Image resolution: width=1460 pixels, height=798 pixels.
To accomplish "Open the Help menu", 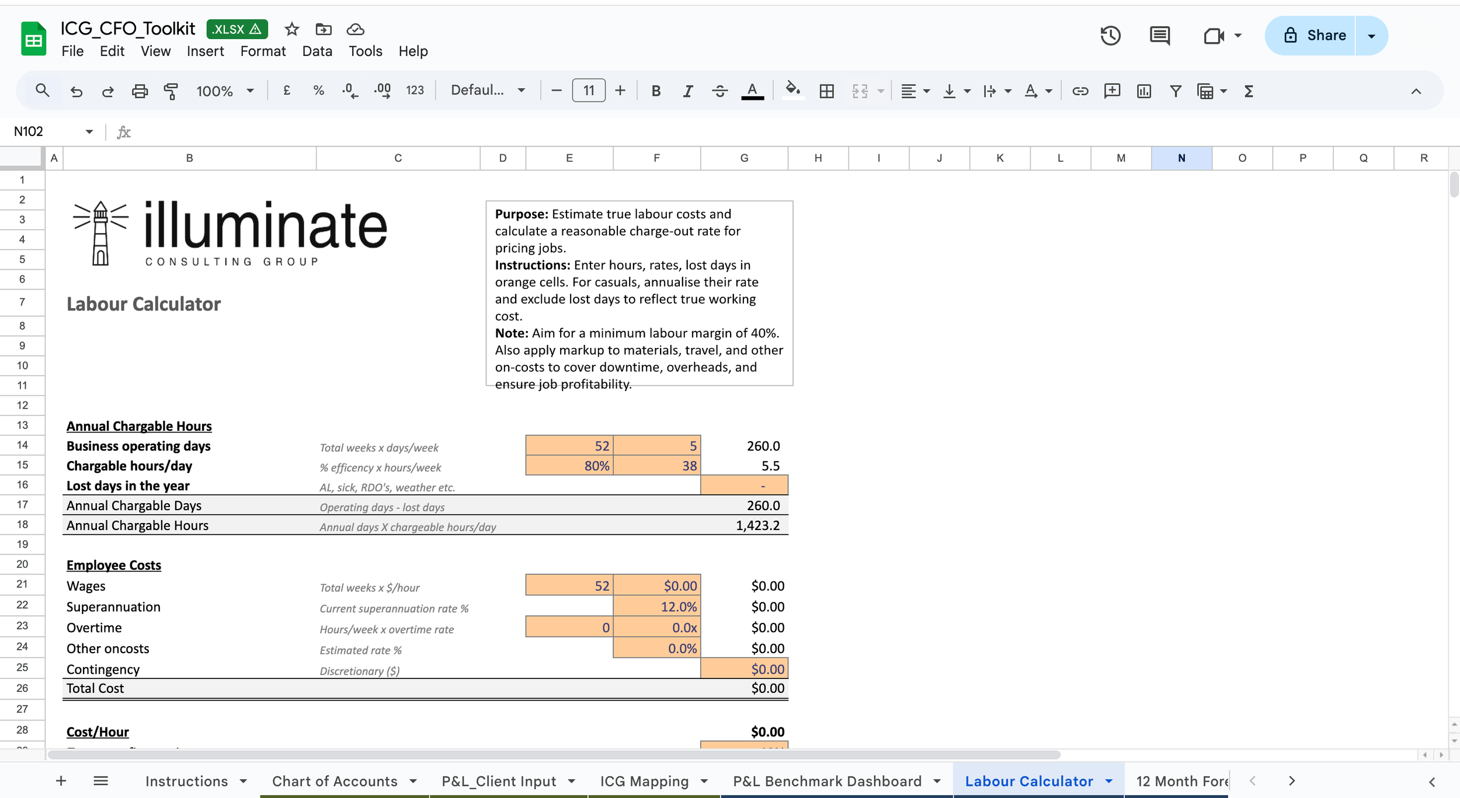I will 413,51.
